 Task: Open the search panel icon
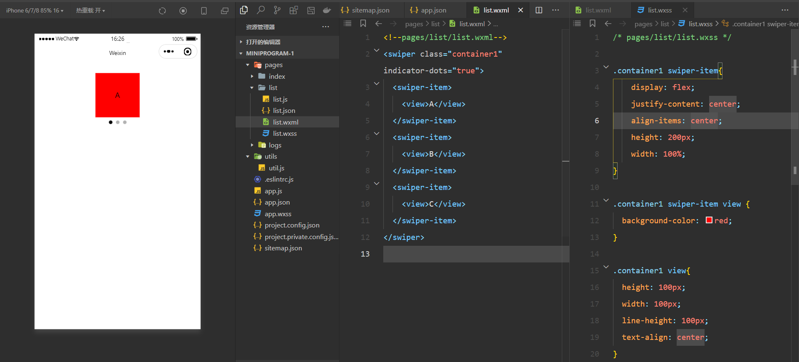coord(261,10)
